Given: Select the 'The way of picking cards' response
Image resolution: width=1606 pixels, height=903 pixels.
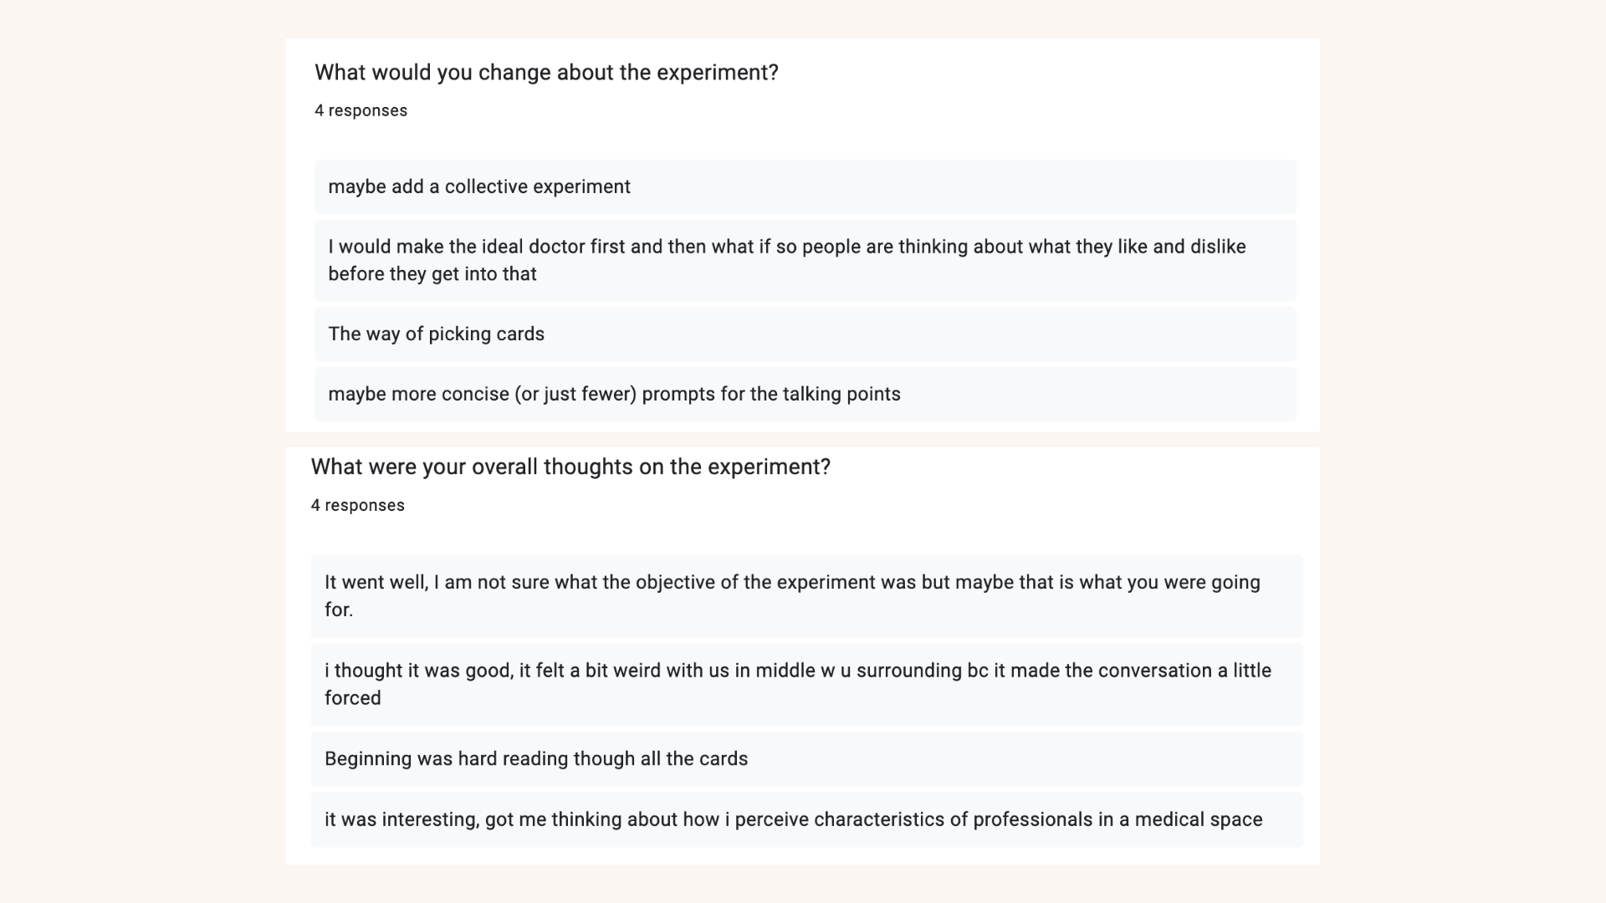Looking at the screenshot, I should pyautogui.click(x=806, y=334).
